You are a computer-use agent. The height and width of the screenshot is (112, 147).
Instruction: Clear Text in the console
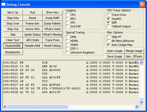[13, 40]
